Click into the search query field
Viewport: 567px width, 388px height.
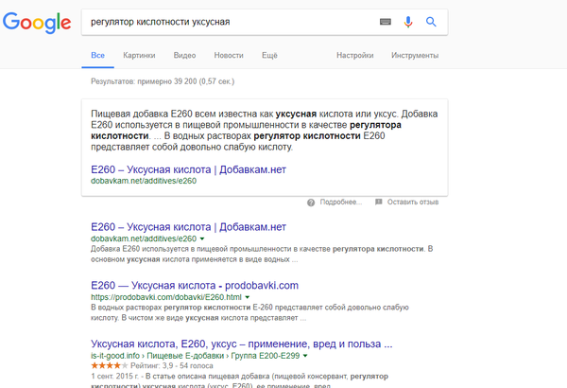pos(227,21)
